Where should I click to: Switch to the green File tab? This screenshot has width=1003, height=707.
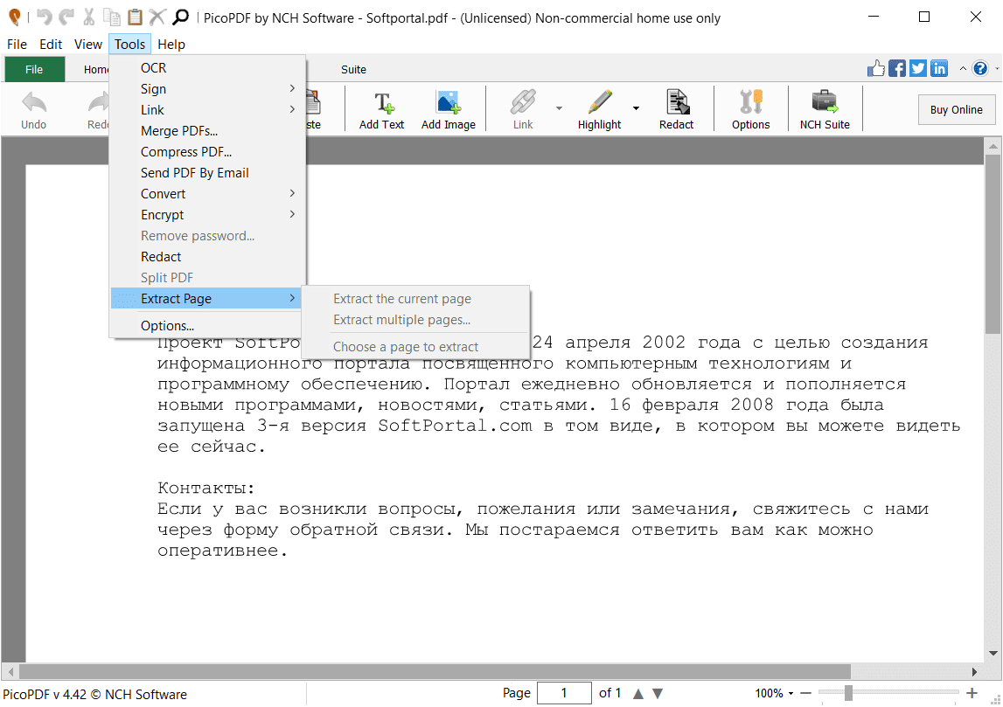pyautogui.click(x=35, y=69)
